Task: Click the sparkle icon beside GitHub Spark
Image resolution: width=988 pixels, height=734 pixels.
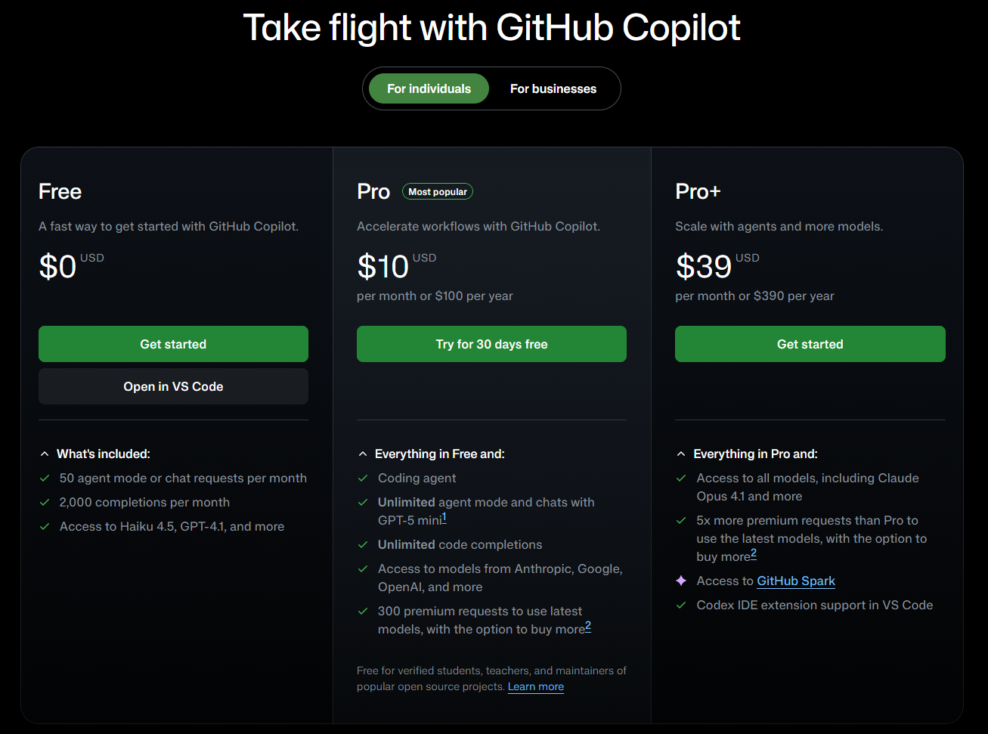Action: [681, 581]
